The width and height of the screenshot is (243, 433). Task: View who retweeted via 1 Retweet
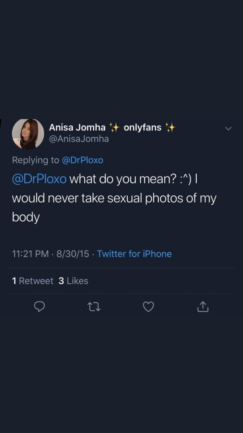32,280
